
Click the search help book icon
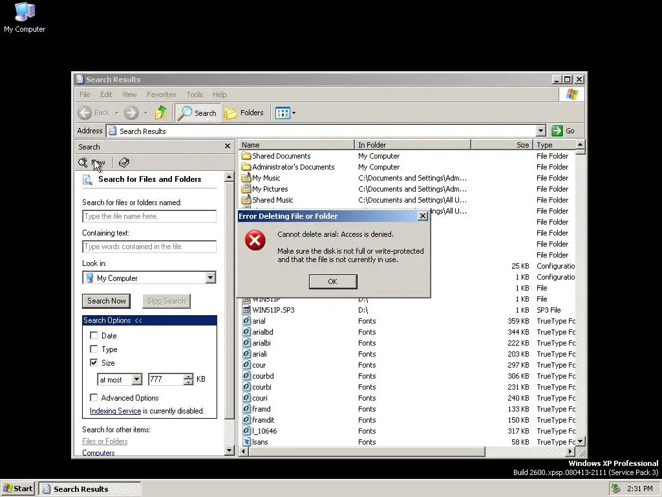point(123,162)
